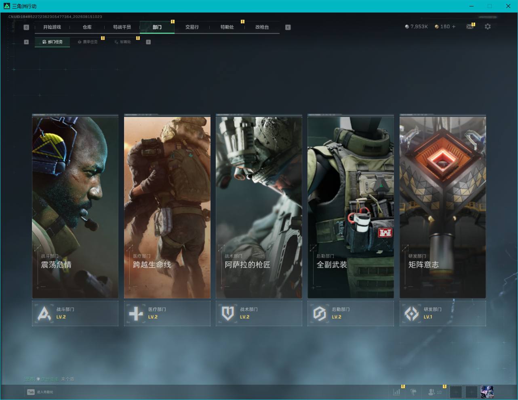
Task: Click the sub-tab key hint left of 部门任务
Action: pos(26,42)
